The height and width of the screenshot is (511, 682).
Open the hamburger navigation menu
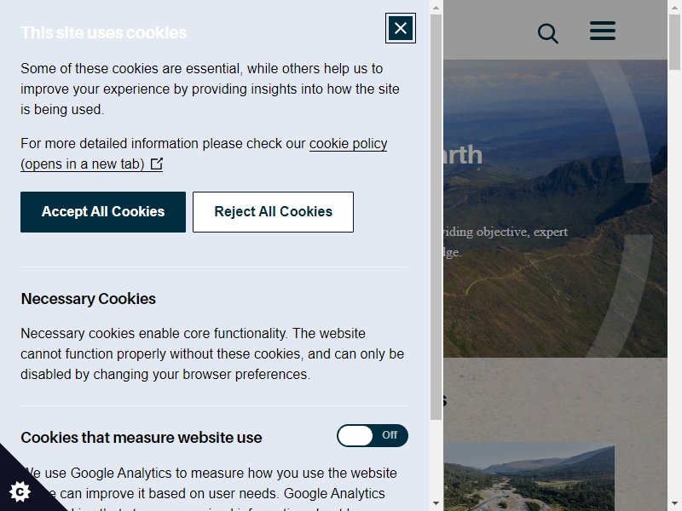(603, 31)
